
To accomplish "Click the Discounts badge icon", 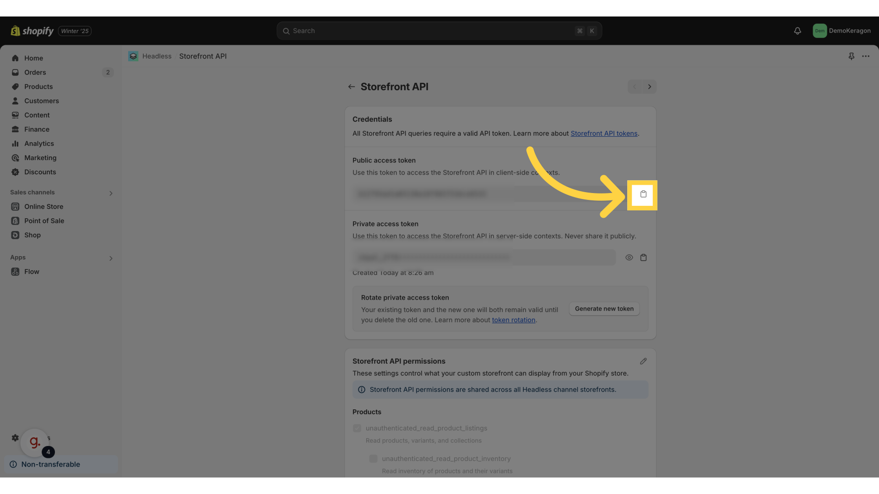I will point(15,172).
